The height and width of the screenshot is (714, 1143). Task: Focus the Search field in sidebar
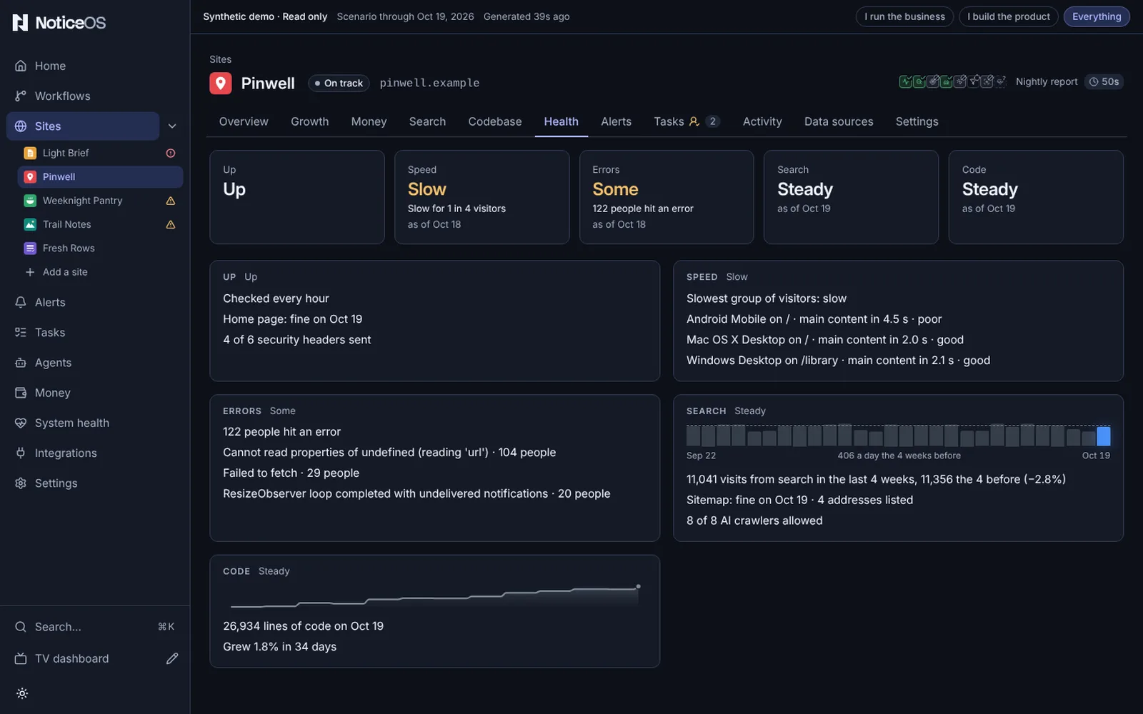[x=94, y=627]
